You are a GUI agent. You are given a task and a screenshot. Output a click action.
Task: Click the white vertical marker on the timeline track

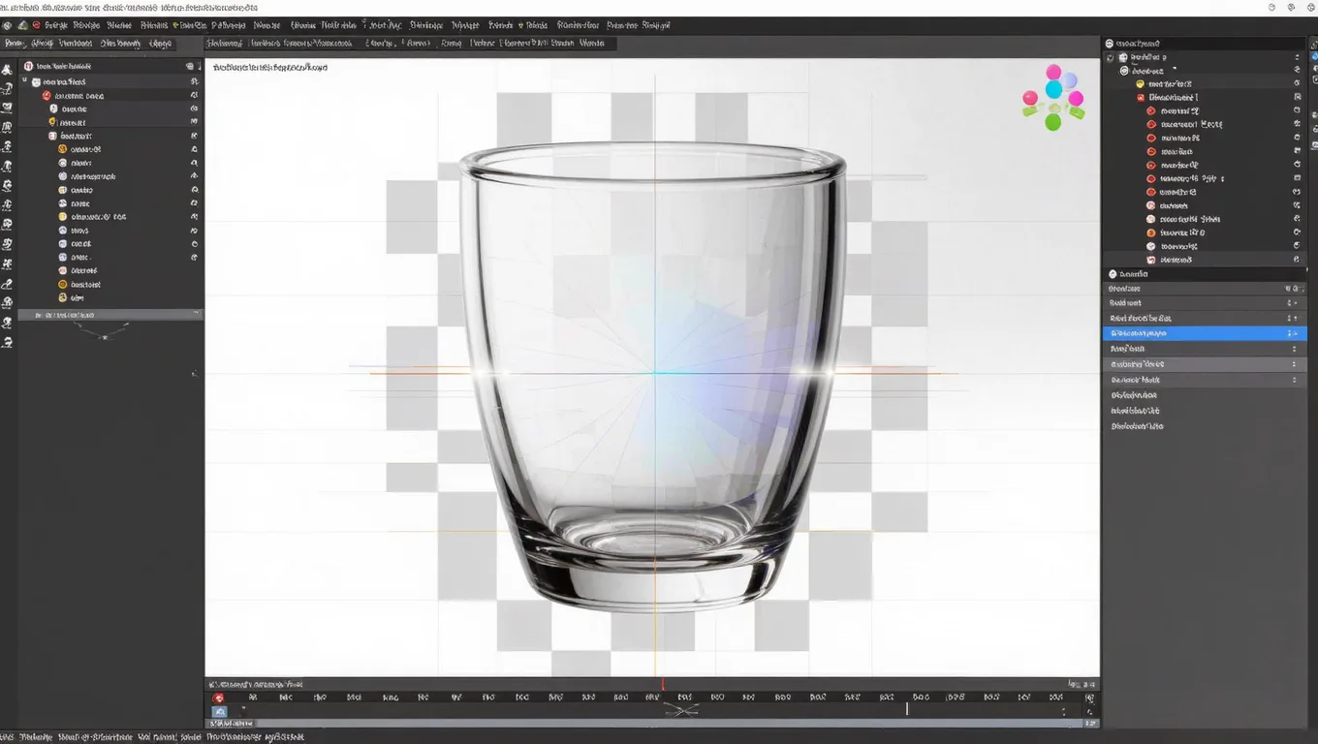tap(907, 709)
